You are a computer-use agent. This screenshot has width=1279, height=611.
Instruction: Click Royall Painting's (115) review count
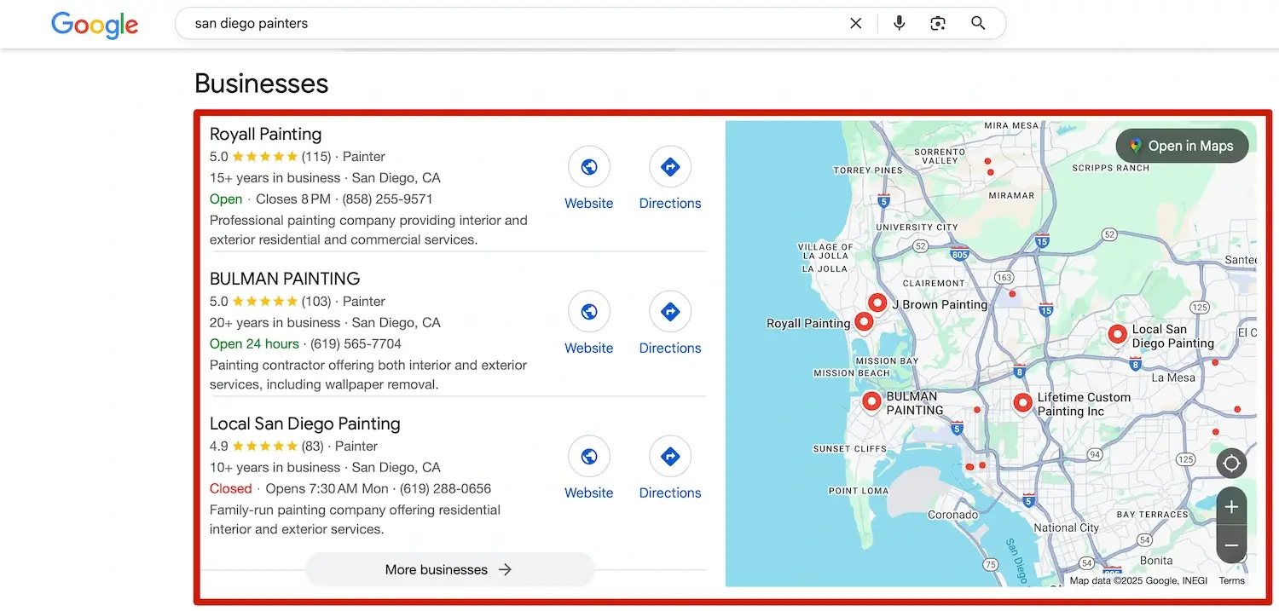point(316,157)
